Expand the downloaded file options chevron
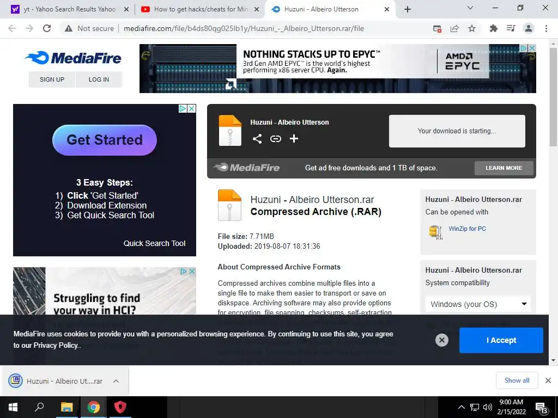This screenshot has width=558, height=418. click(x=116, y=381)
